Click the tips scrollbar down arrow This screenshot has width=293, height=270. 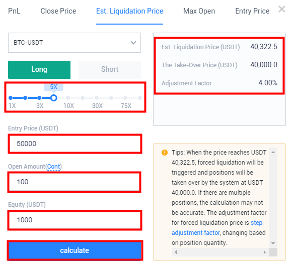(x=273, y=243)
